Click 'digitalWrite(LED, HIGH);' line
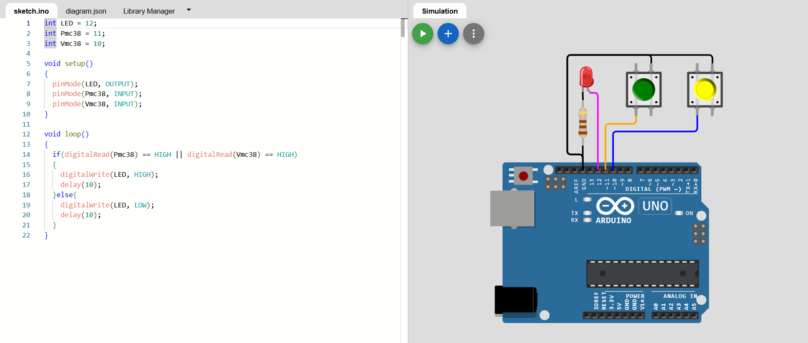 109,174
